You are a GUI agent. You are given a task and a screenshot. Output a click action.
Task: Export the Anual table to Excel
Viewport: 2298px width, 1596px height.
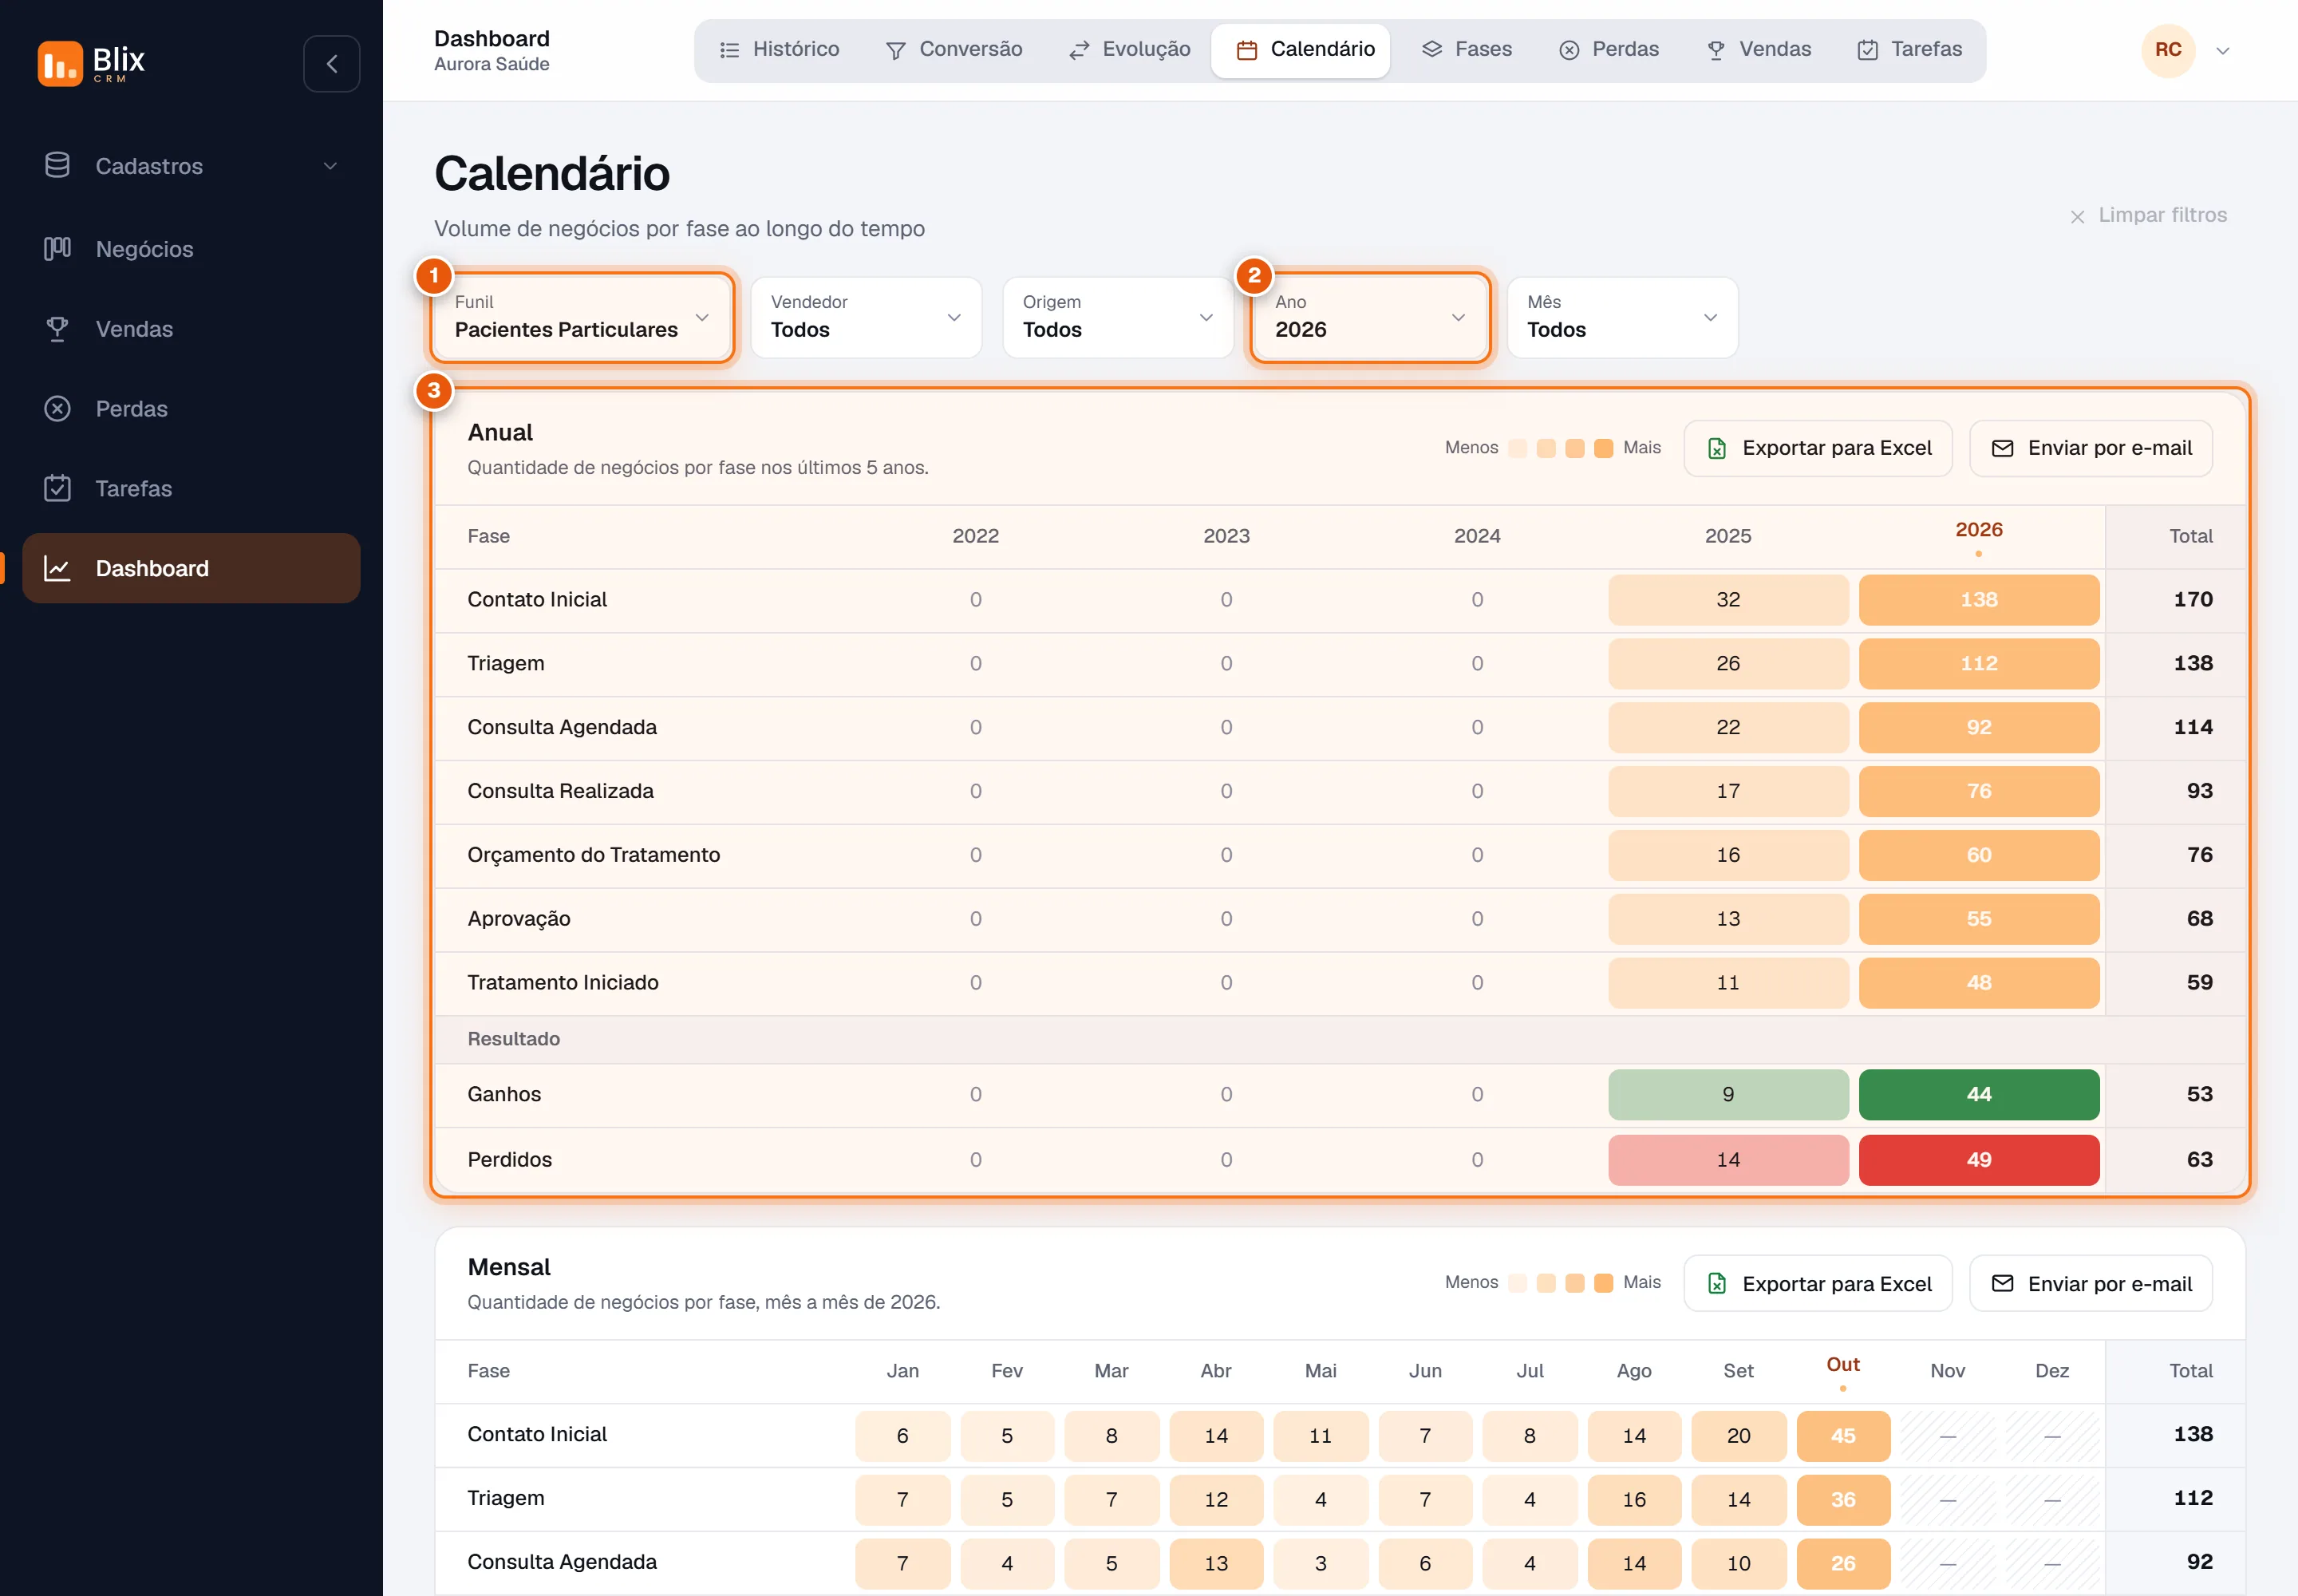1818,448
